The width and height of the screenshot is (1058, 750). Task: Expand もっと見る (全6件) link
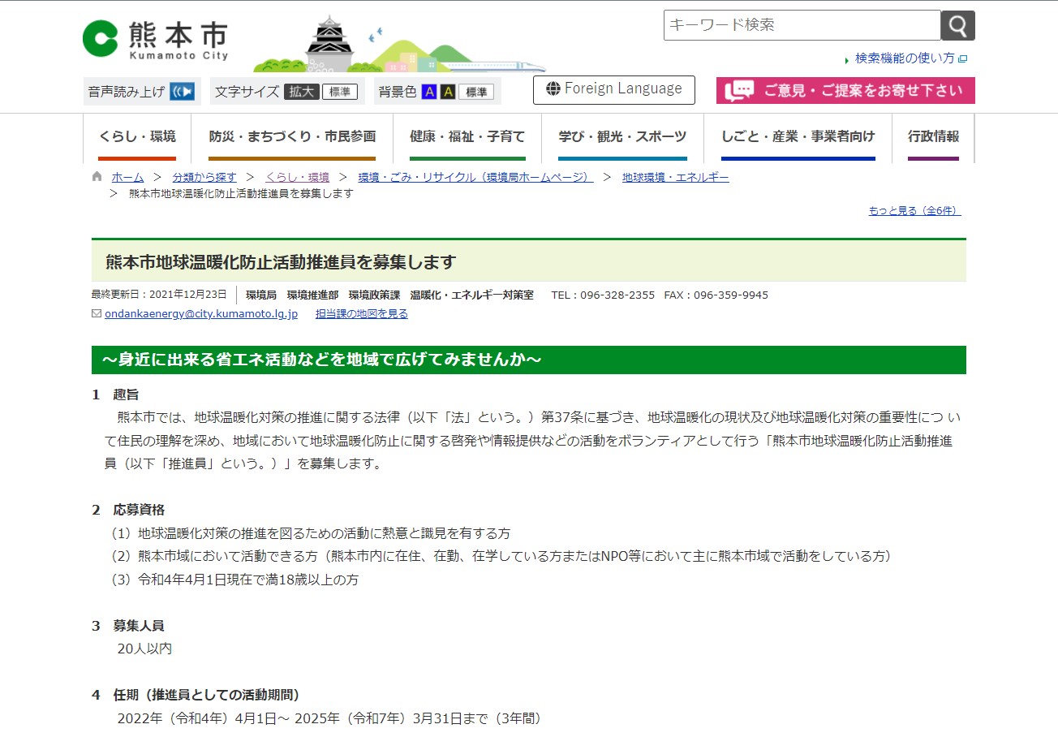point(914,211)
